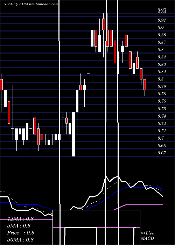Screen dimensions: 175x245
Task: Click the NASDAQ SMSI ns1.bullkhan.com chart title
Action: tap(31, 4)
